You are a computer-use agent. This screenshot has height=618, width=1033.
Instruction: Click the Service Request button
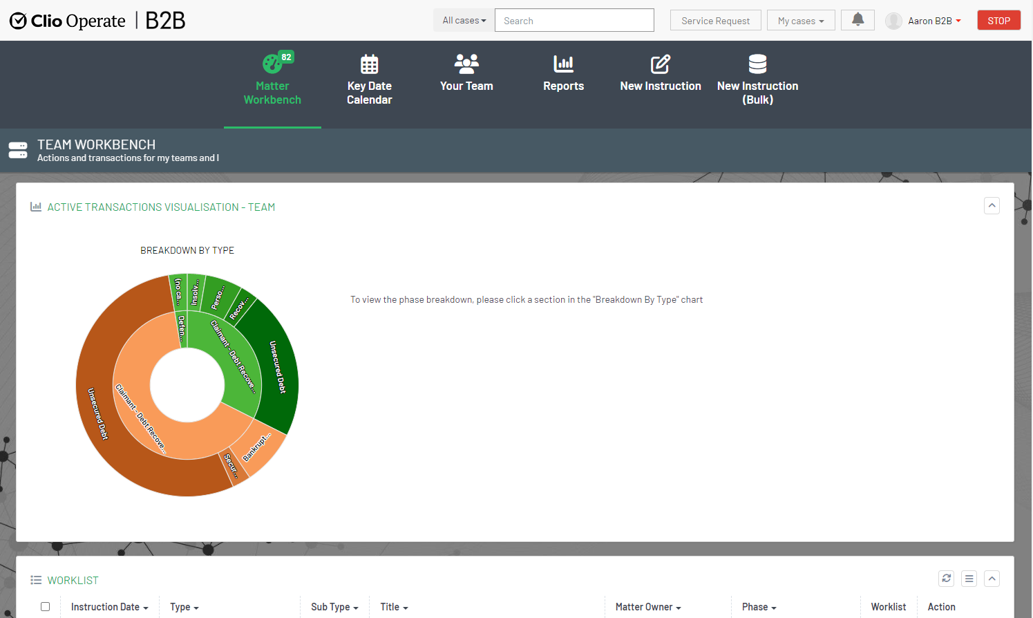pyautogui.click(x=715, y=21)
